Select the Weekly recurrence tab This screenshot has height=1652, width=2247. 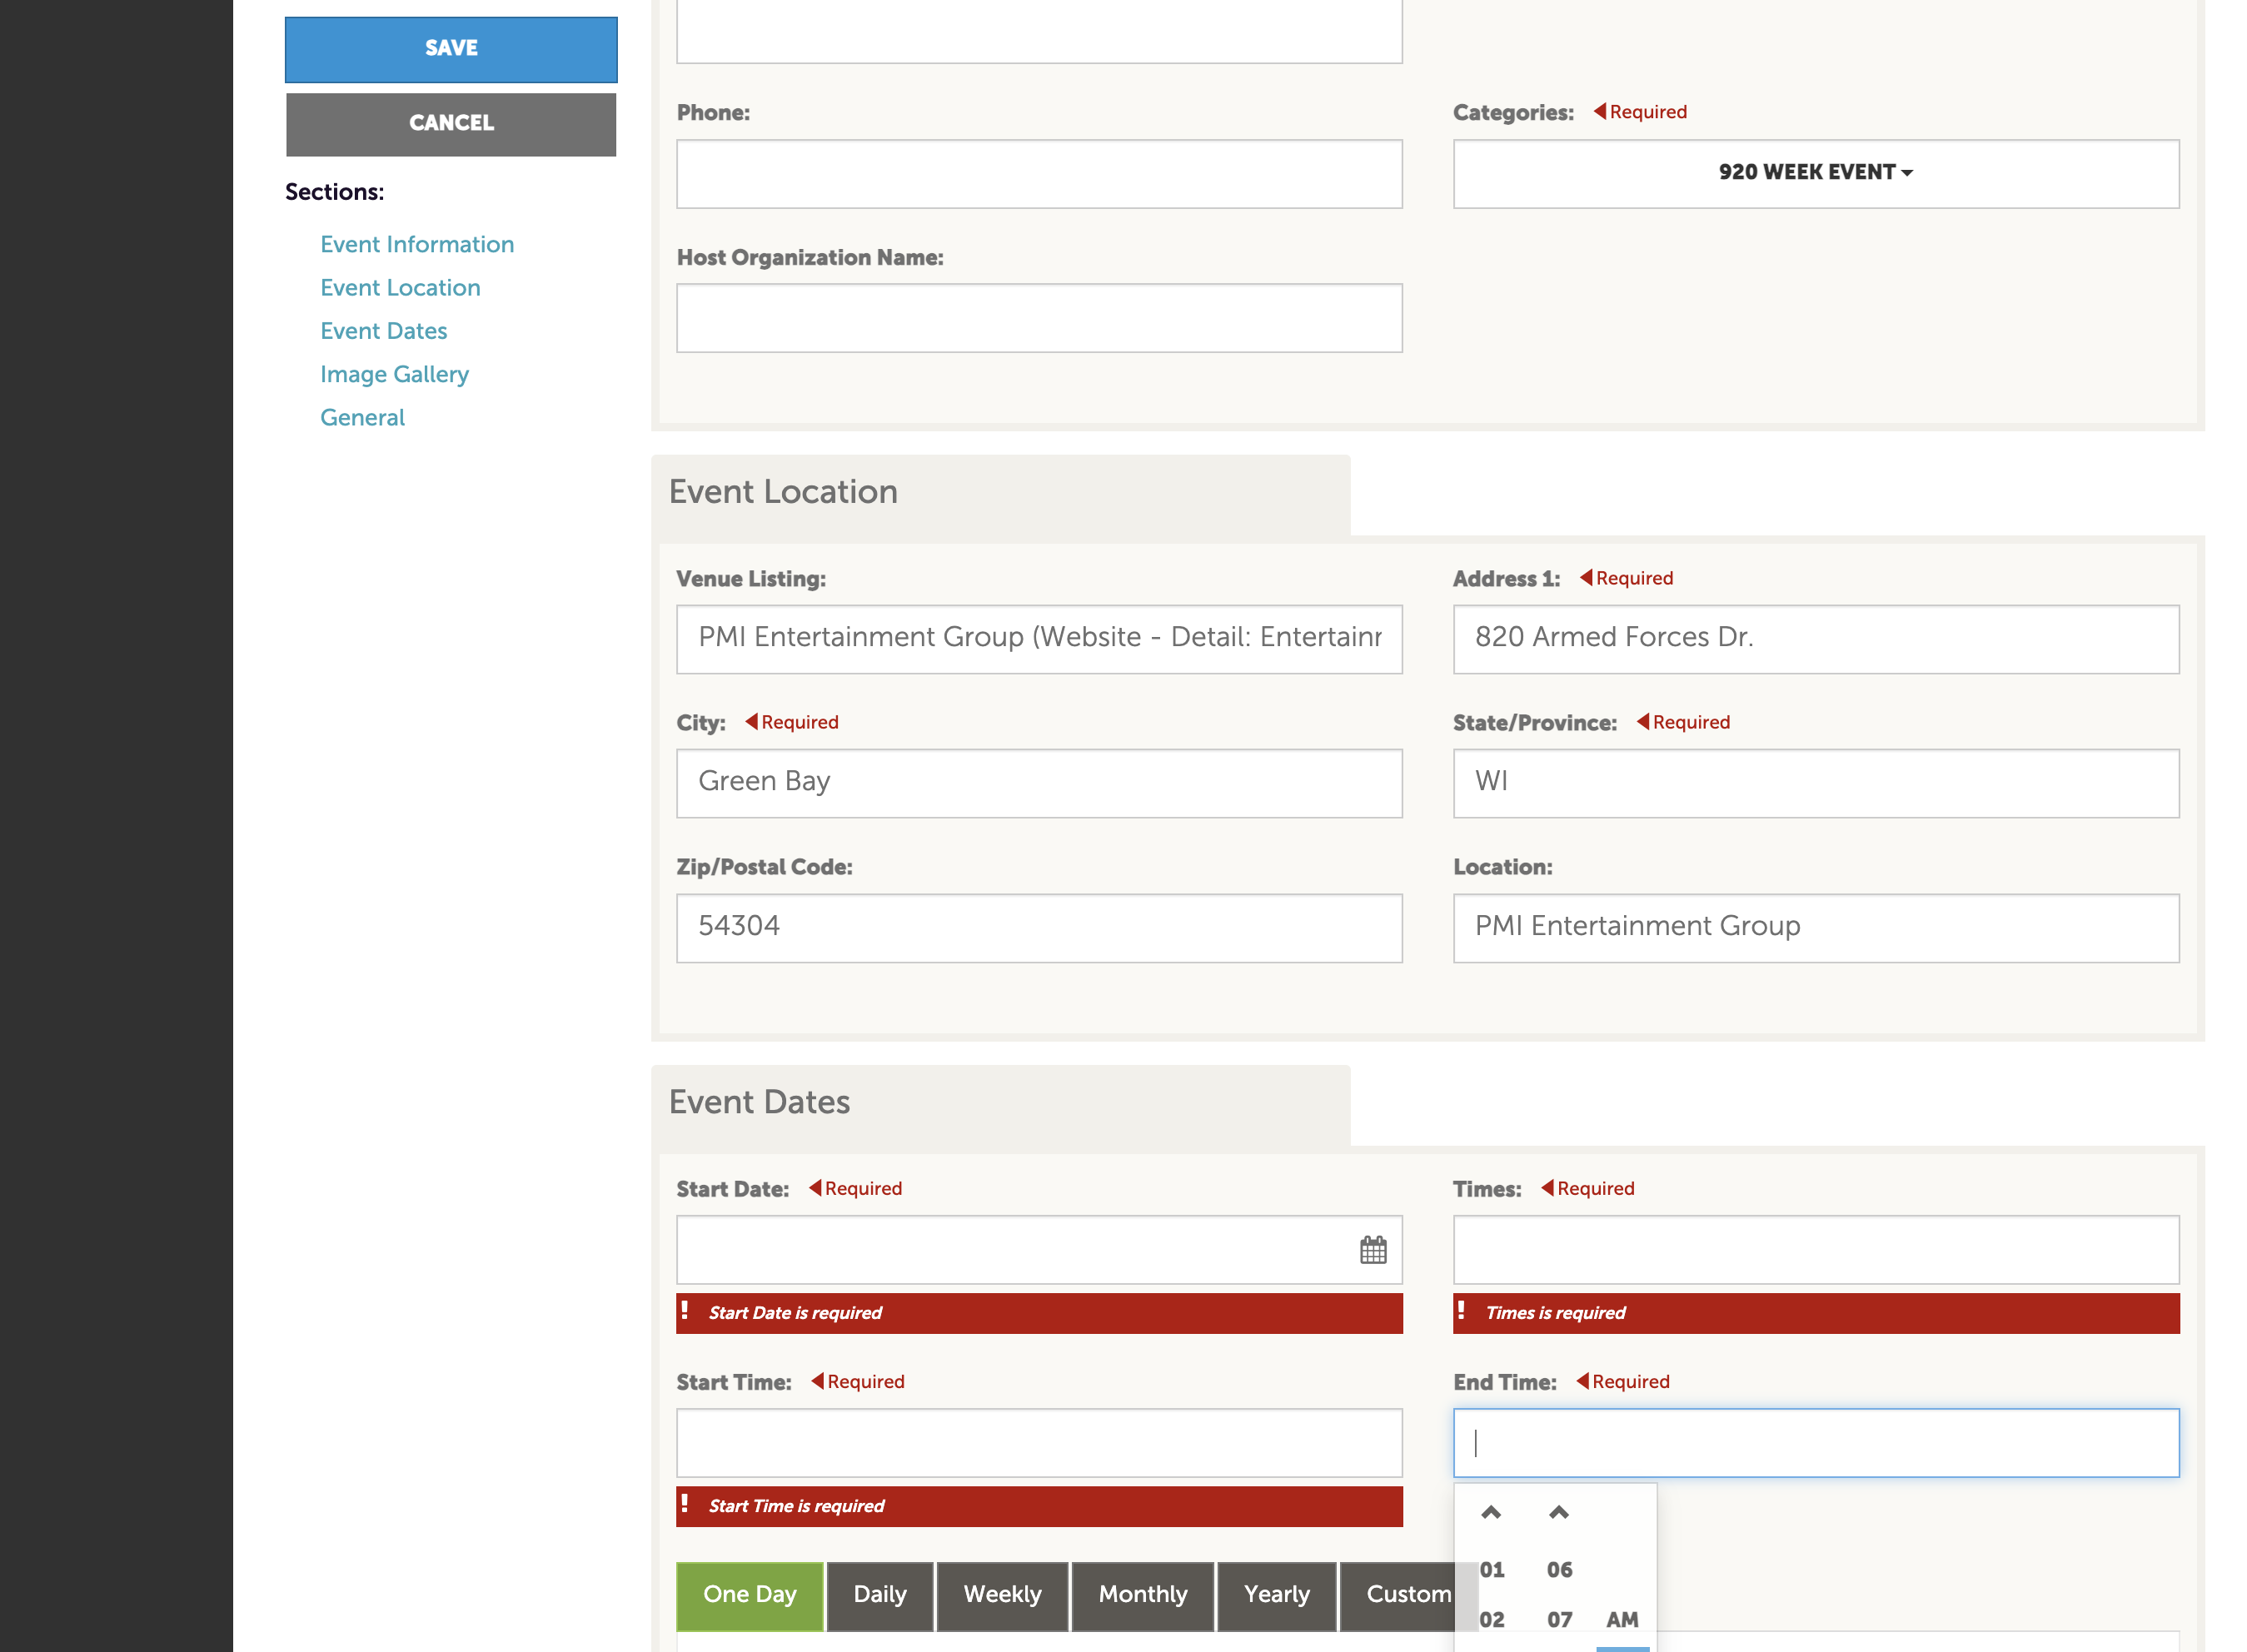click(1002, 1596)
